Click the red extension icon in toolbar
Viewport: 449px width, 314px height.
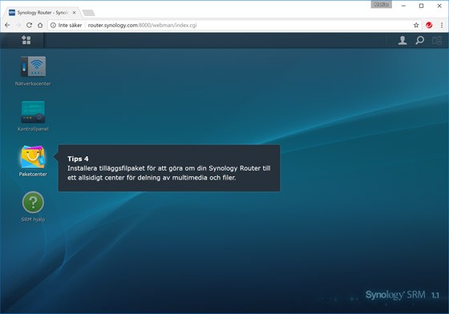(429, 25)
